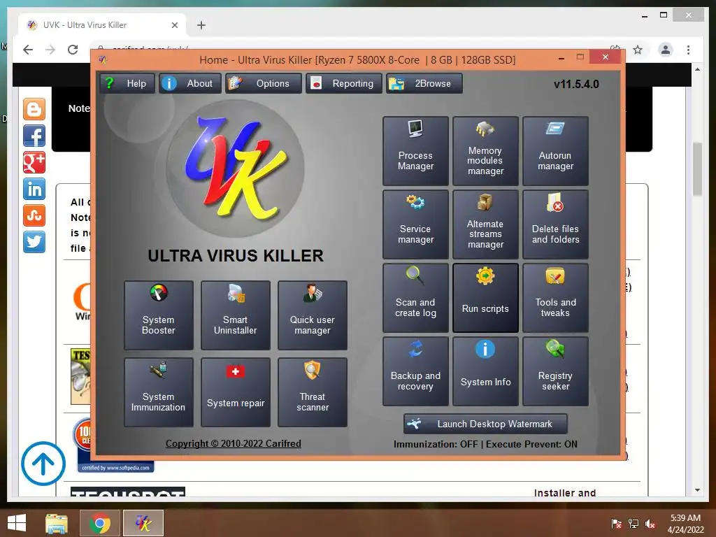Reload the page in Chrome
Screen dimensions: 716x537
(73, 50)
